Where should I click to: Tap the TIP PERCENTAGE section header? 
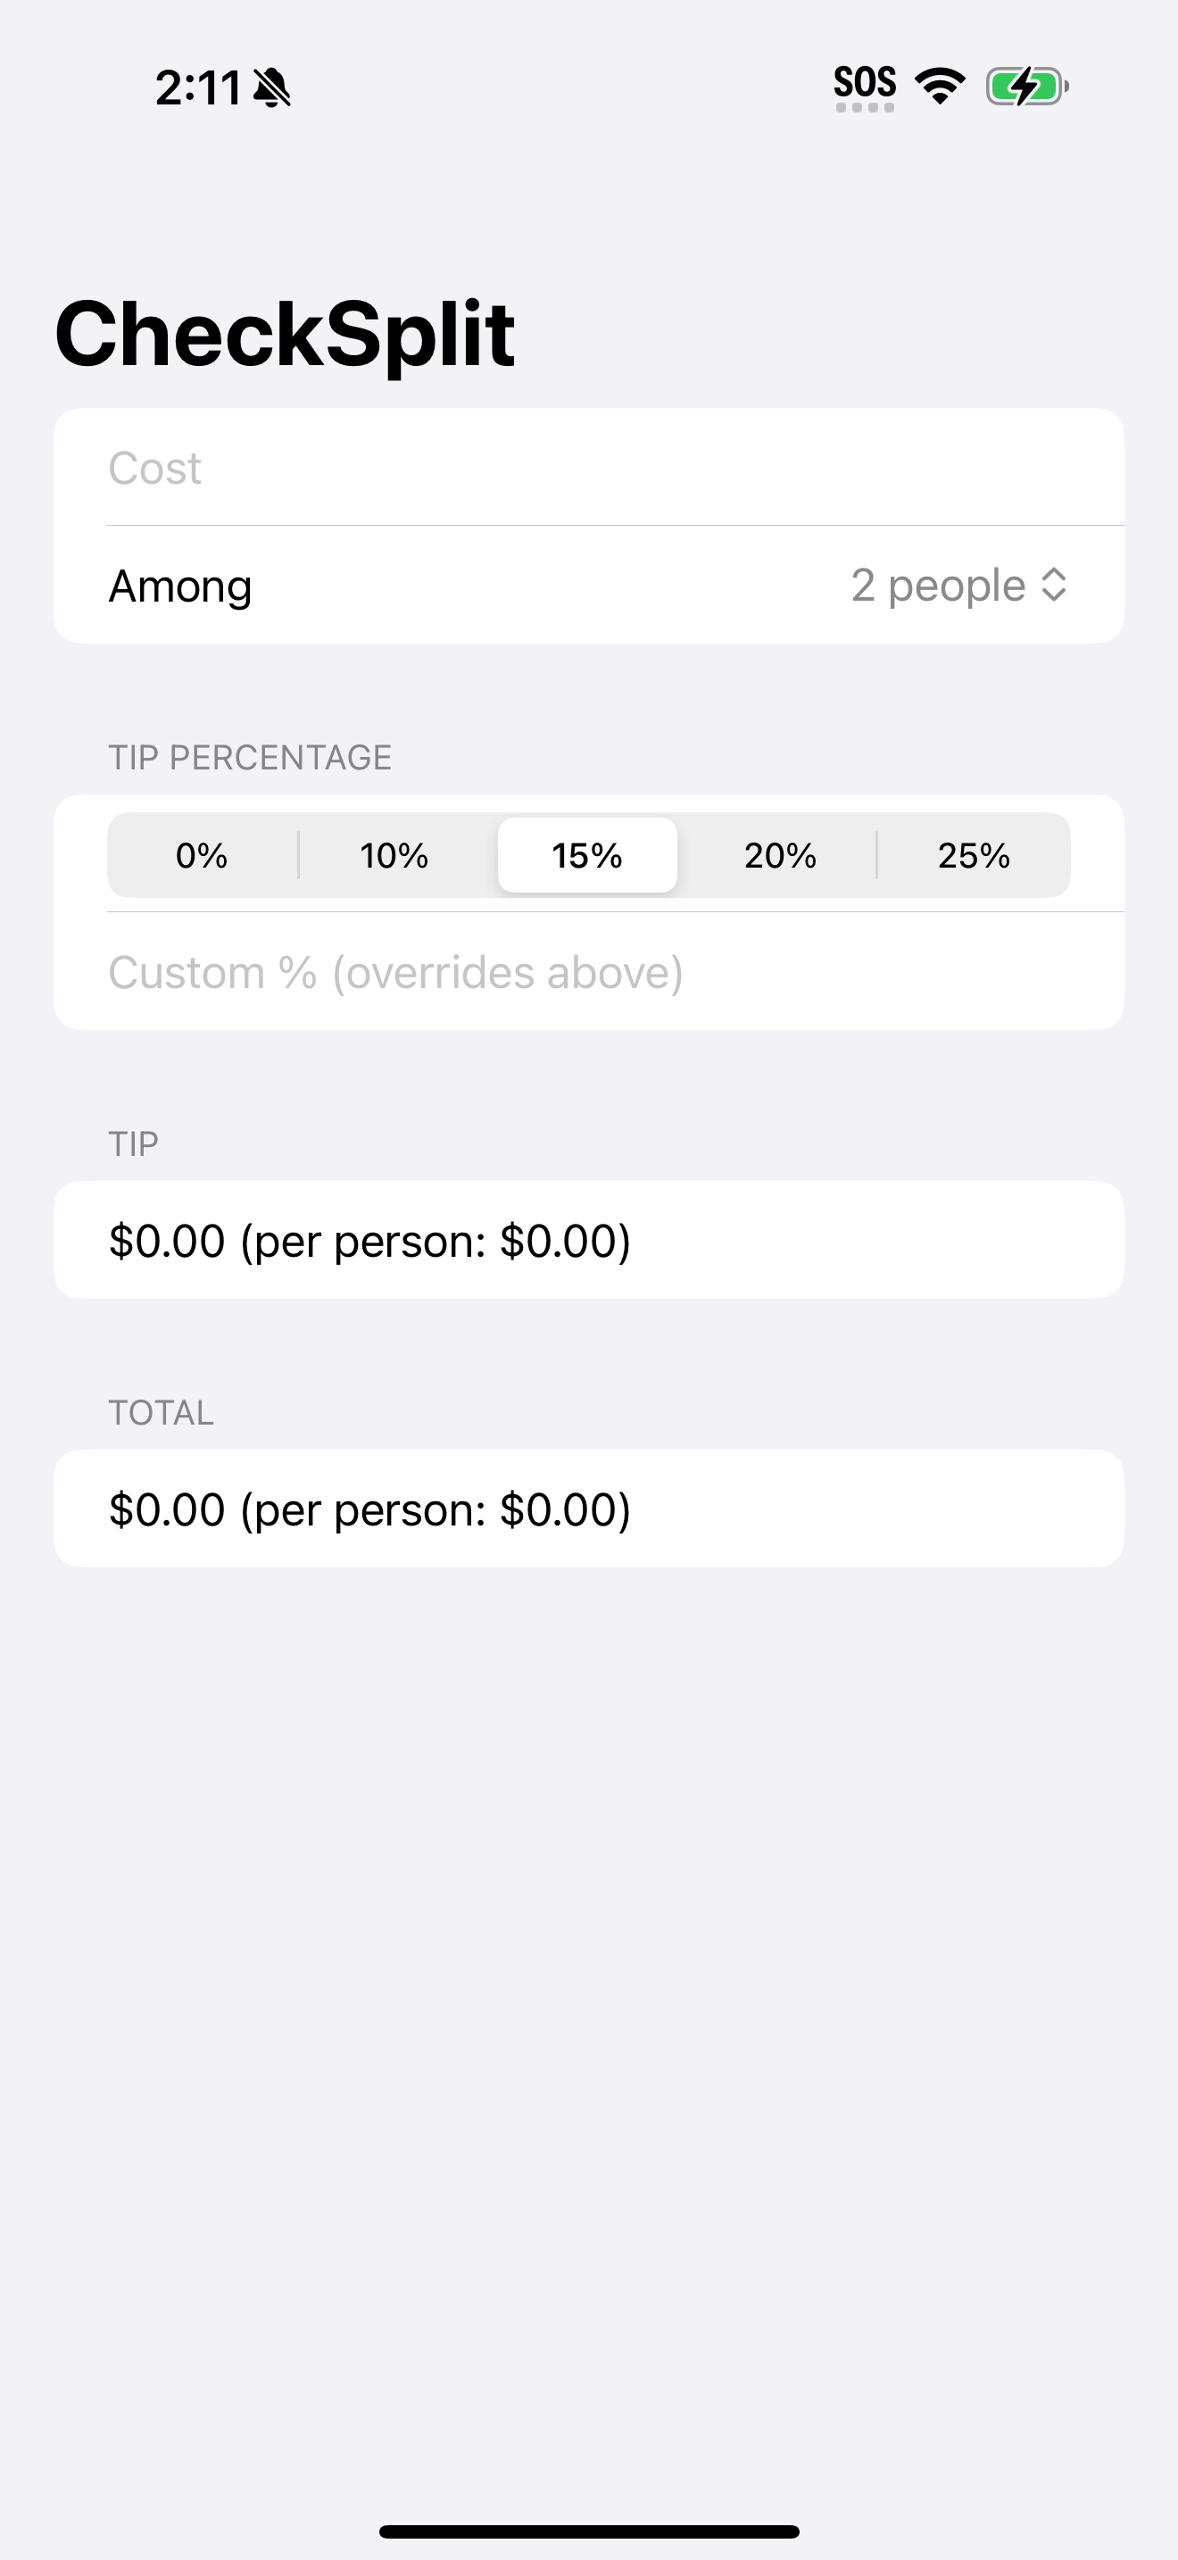250,757
